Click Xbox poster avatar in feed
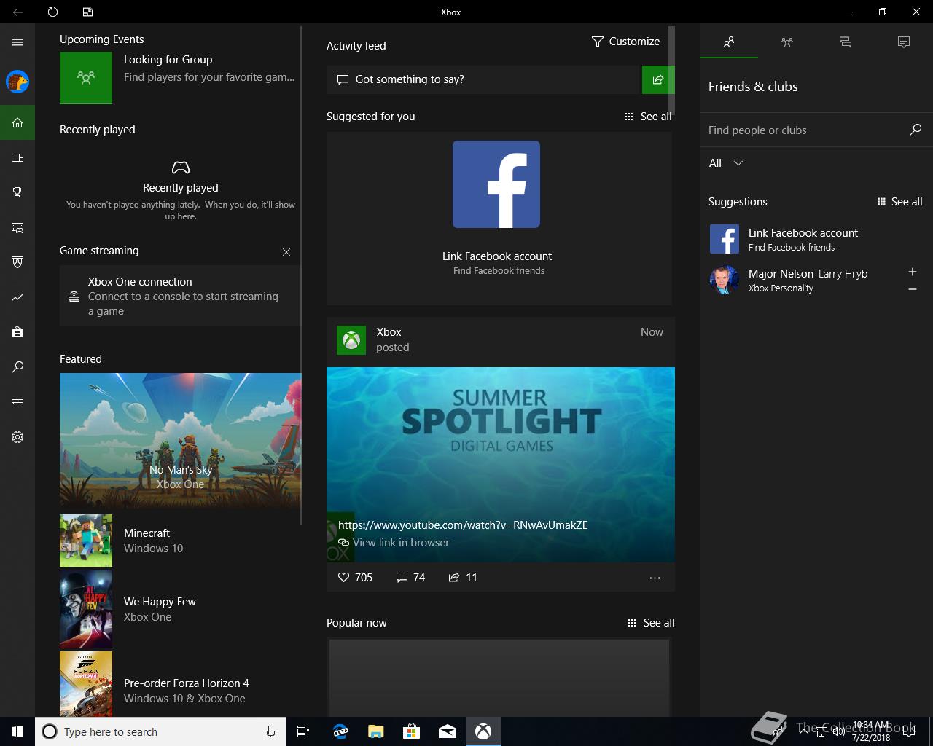This screenshot has width=933, height=746. (x=351, y=340)
